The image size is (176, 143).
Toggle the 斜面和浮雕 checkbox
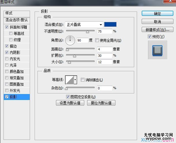(x=7, y=27)
